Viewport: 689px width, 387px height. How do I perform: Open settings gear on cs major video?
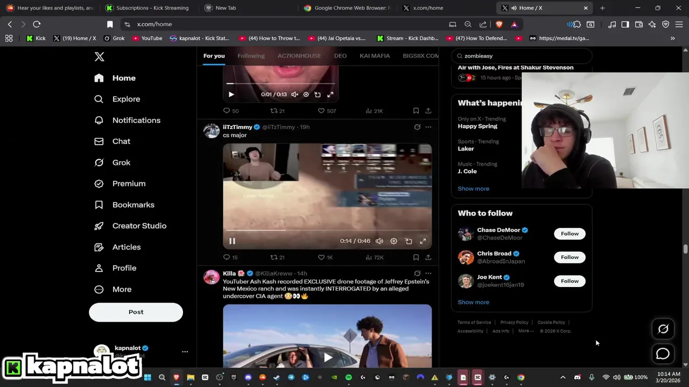(x=393, y=241)
